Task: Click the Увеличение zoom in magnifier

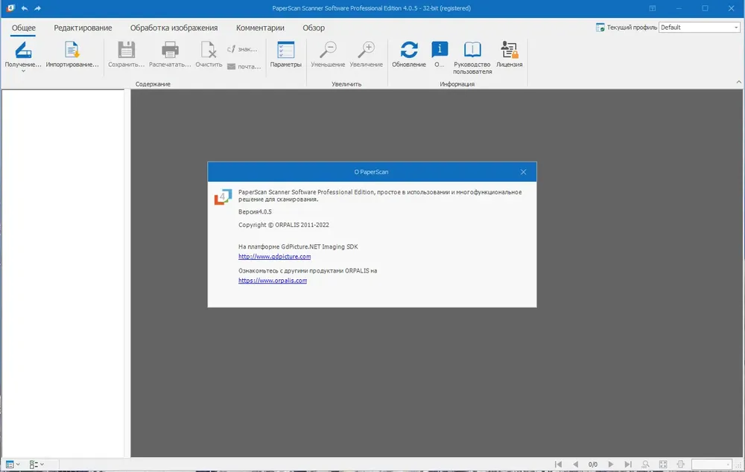Action: (367, 50)
